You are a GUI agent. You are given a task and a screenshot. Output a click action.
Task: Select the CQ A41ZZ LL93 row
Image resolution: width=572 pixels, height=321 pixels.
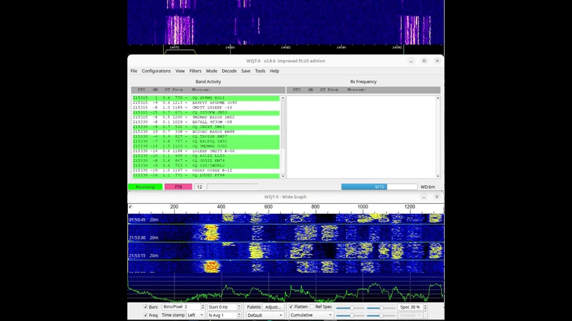(206, 156)
